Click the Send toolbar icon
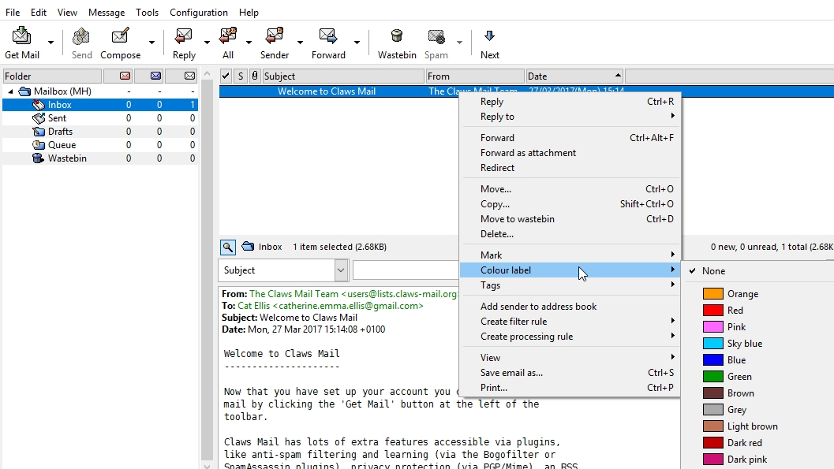 pyautogui.click(x=81, y=36)
